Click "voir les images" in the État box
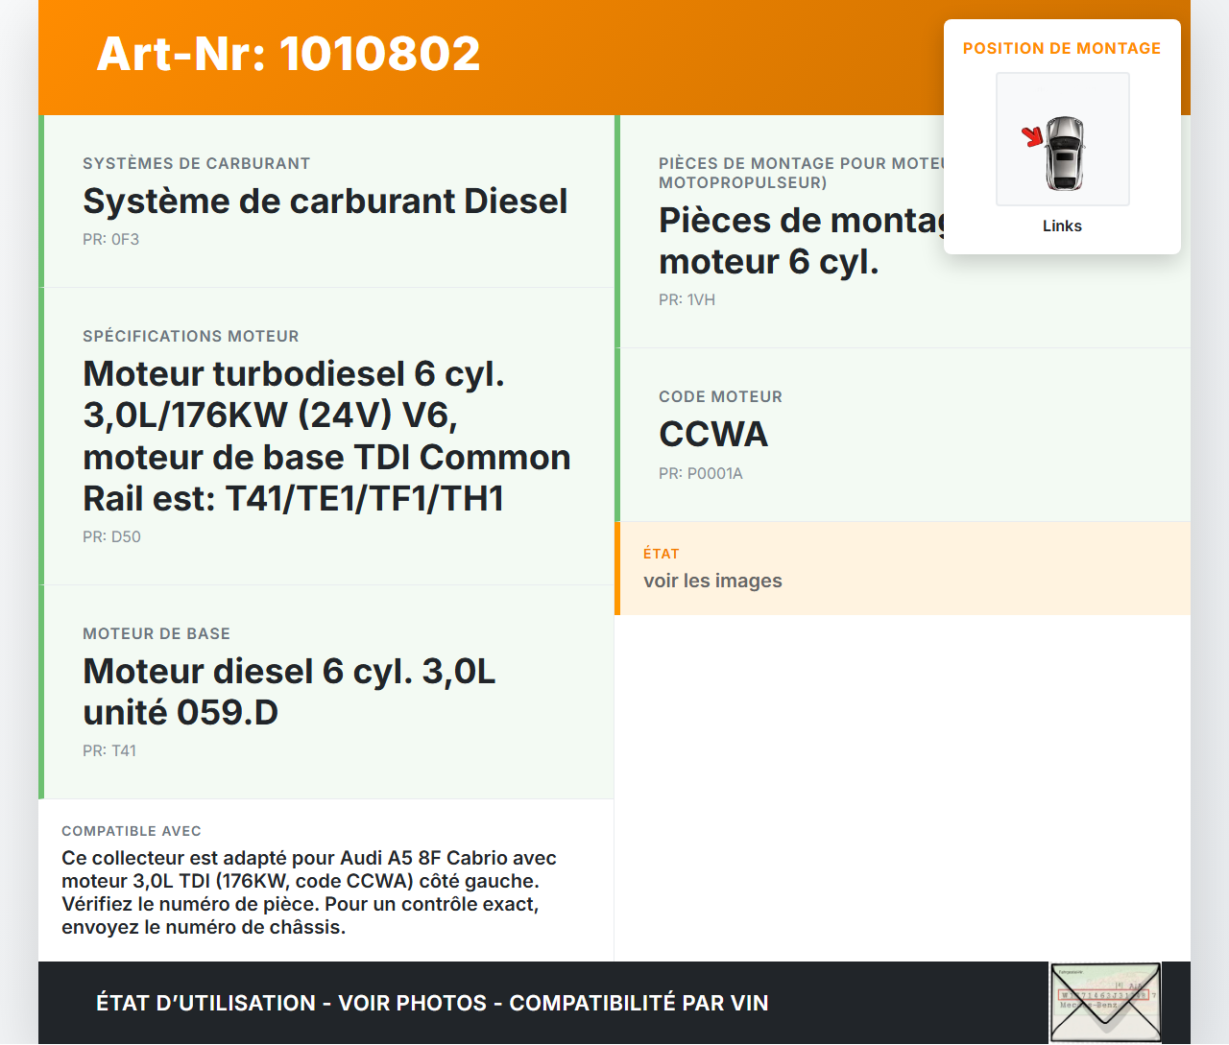This screenshot has width=1229, height=1045. (x=712, y=581)
